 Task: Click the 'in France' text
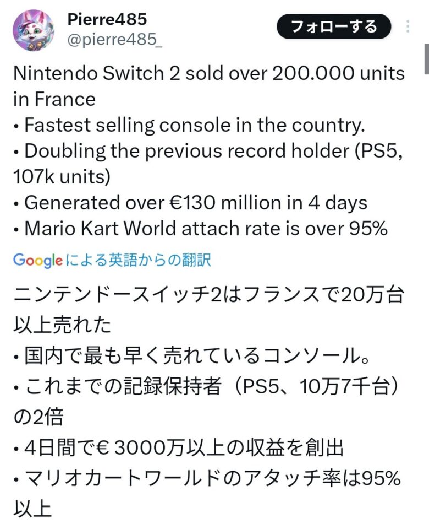pyautogui.click(x=54, y=99)
